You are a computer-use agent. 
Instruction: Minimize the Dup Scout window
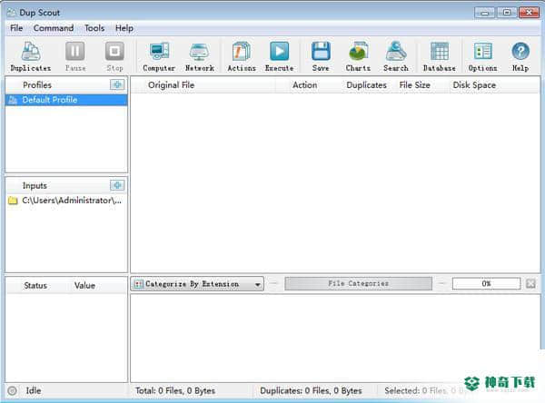[484, 13]
